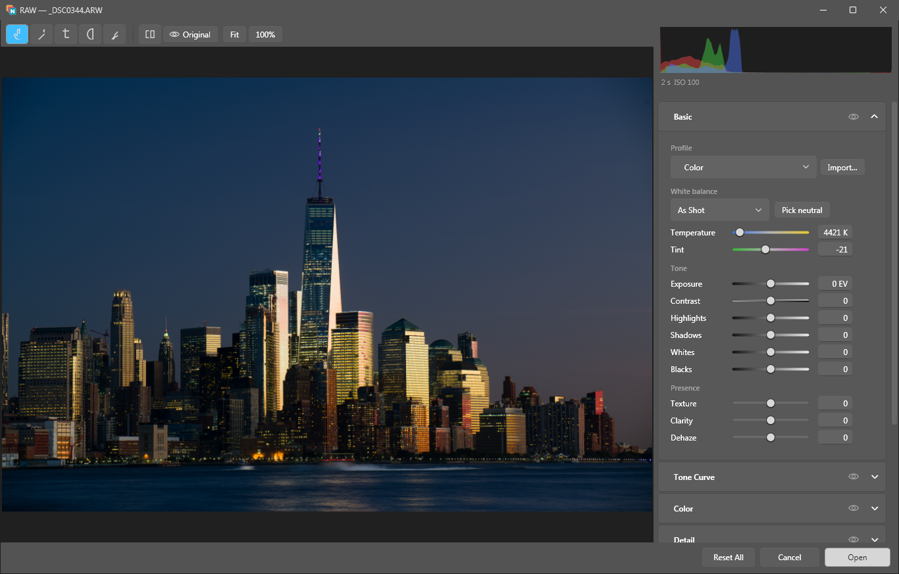Image resolution: width=899 pixels, height=574 pixels.
Task: Cancel the RAW dialog
Action: click(x=790, y=557)
